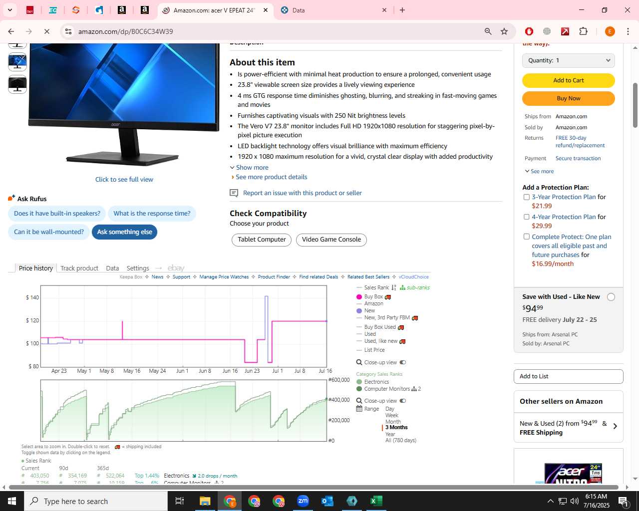Open Keepa Product Finder link
The height and width of the screenshot is (511, 639).
point(274,277)
